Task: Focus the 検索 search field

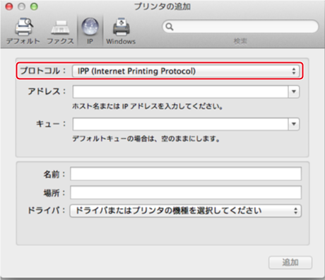Action: 240,27
